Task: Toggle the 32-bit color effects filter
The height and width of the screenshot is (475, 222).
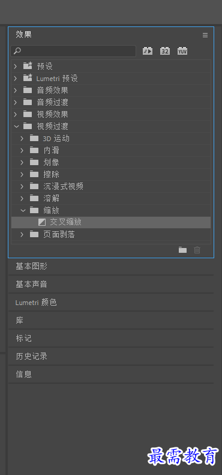Action: 165,51
